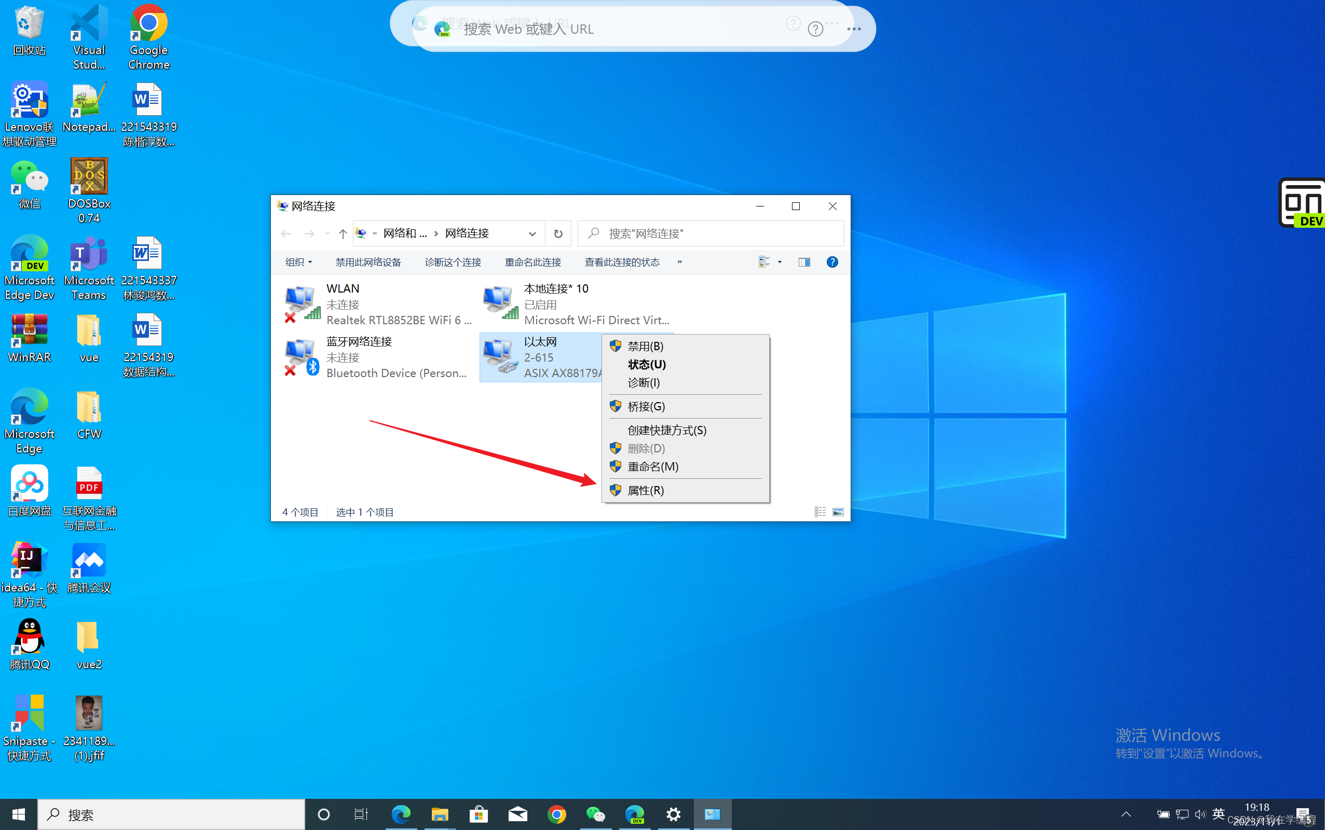Open the Recycle Bin desktop icon

[x=29, y=31]
